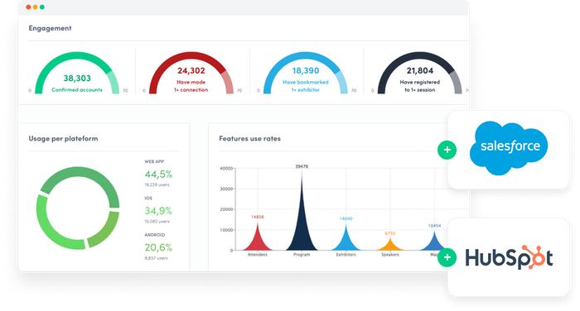Click the 34,9% iOS value
Image resolution: width=580 pixels, height=311 pixels.
tap(158, 211)
